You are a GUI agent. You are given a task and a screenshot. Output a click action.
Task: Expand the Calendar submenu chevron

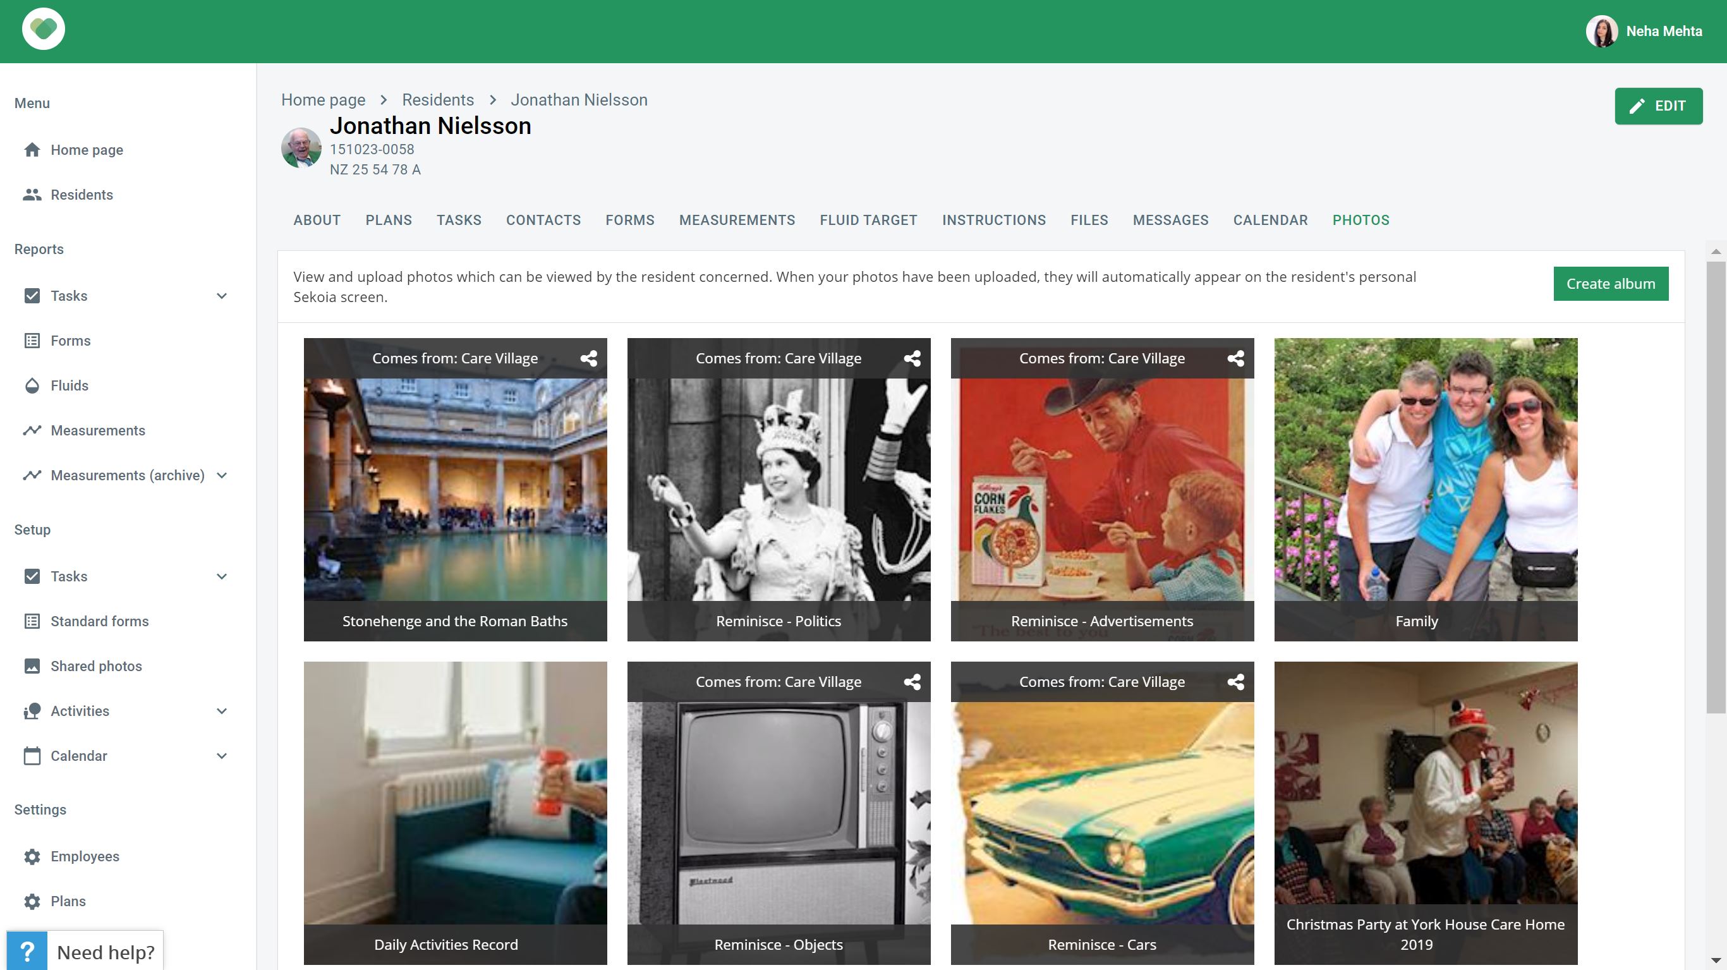tap(222, 756)
